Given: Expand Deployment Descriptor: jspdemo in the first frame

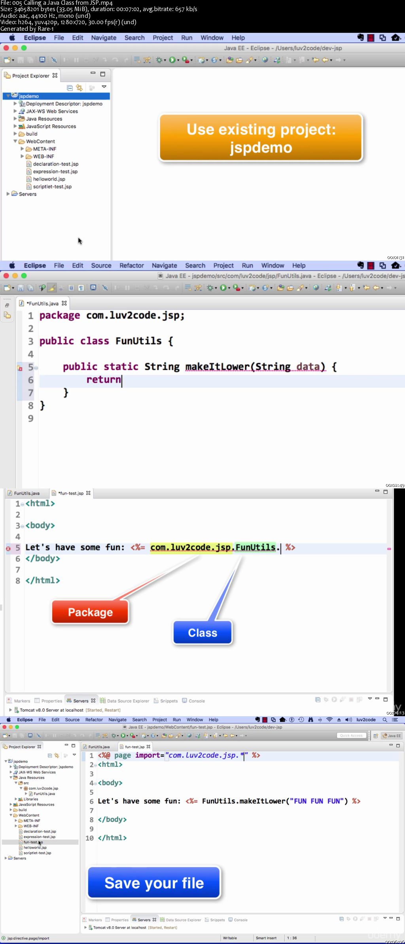Looking at the screenshot, I should click(15, 104).
